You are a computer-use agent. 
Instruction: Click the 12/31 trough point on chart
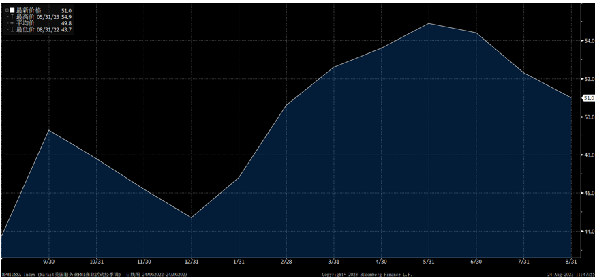point(192,217)
